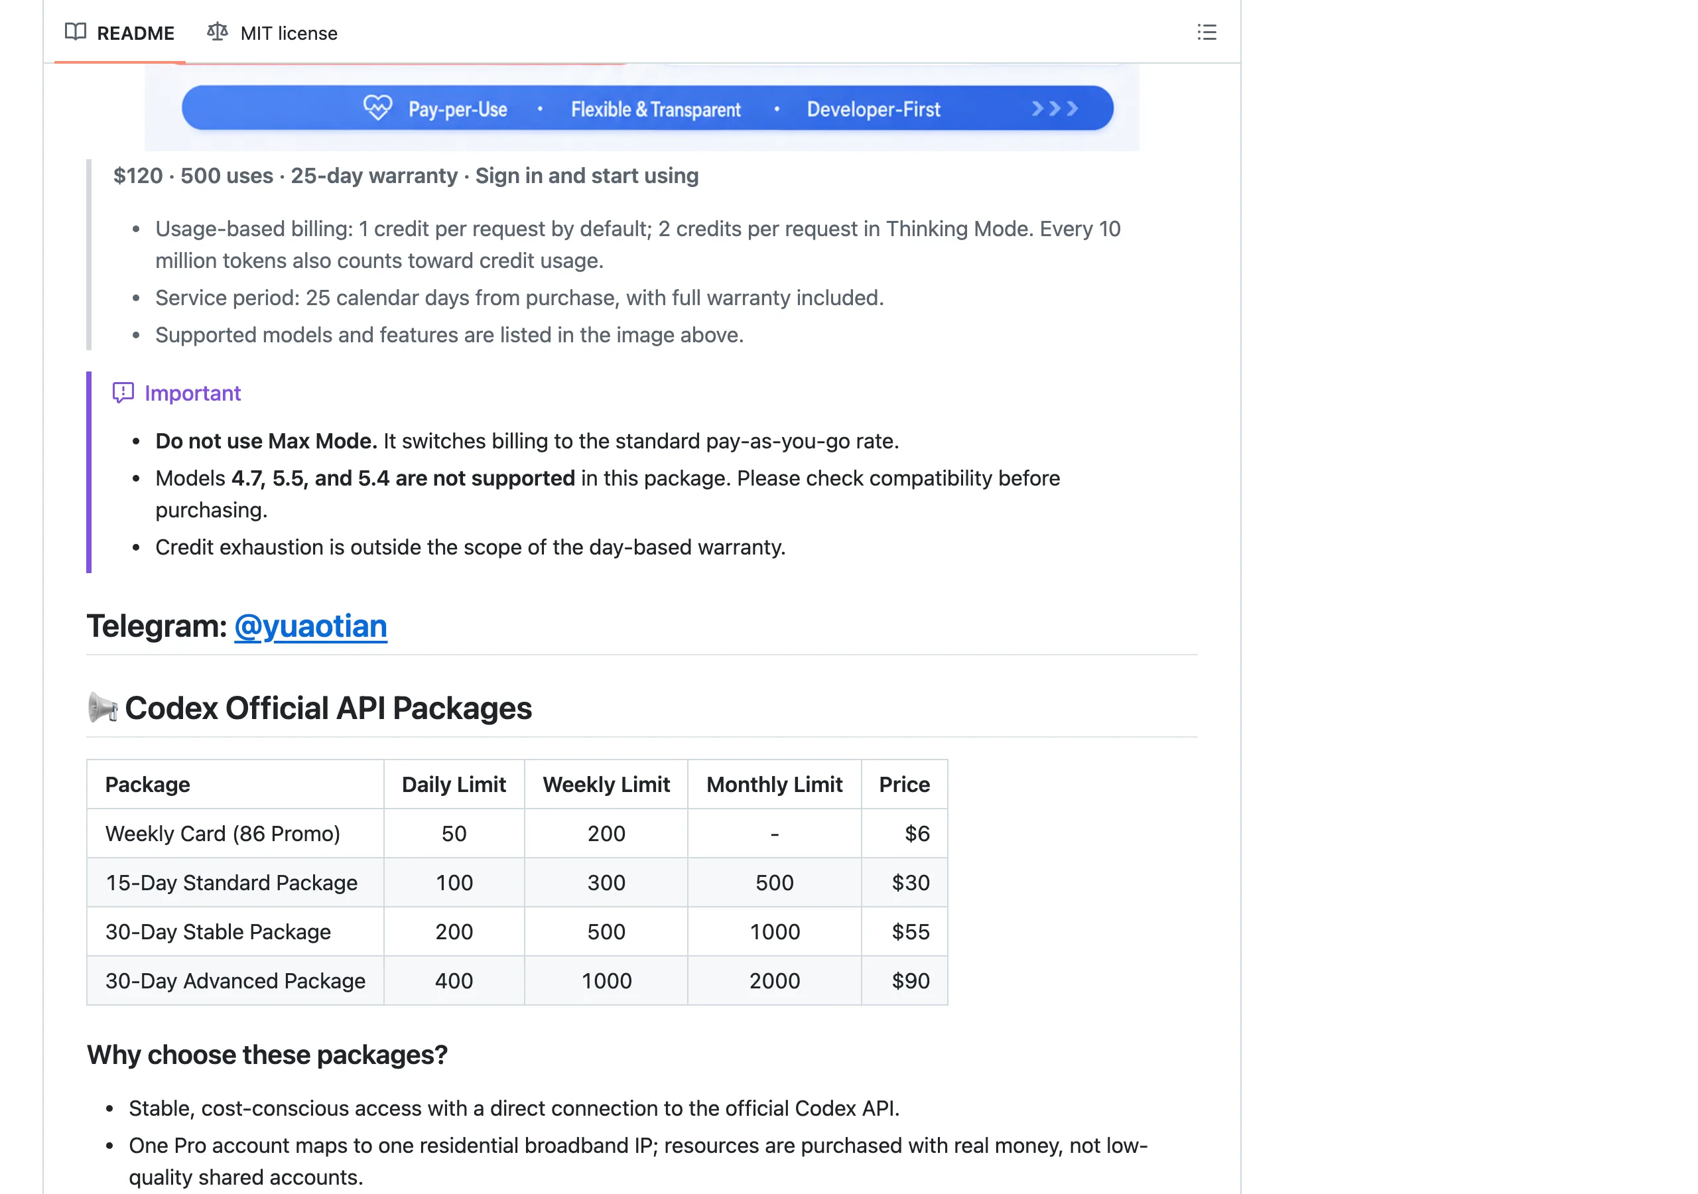
Task: Click the MIT license scale icon
Action: pos(218,32)
